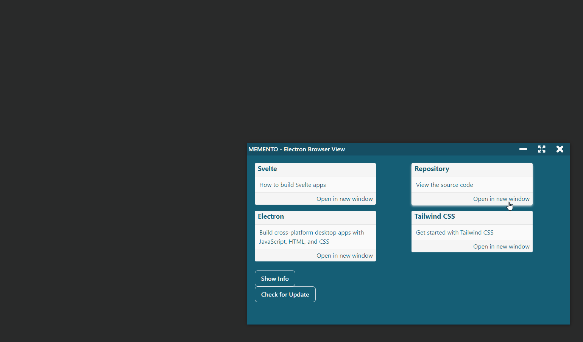The image size is (583, 342).
Task: Click the Show Info button
Action: tap(275, 278)
